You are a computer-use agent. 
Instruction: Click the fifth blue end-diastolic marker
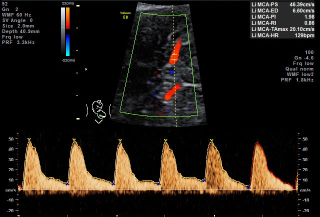point(248,187)
